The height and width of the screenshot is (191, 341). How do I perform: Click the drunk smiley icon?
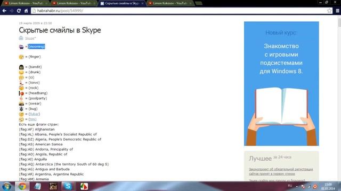click(x=21, y=72)
